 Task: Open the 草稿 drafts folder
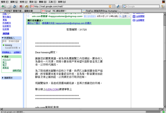click(x=4, y=20)
